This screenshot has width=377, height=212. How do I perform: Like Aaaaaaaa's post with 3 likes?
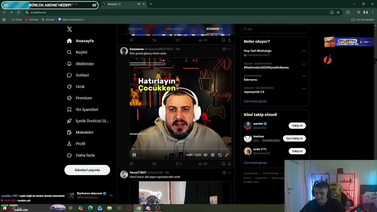coord(178,164)
